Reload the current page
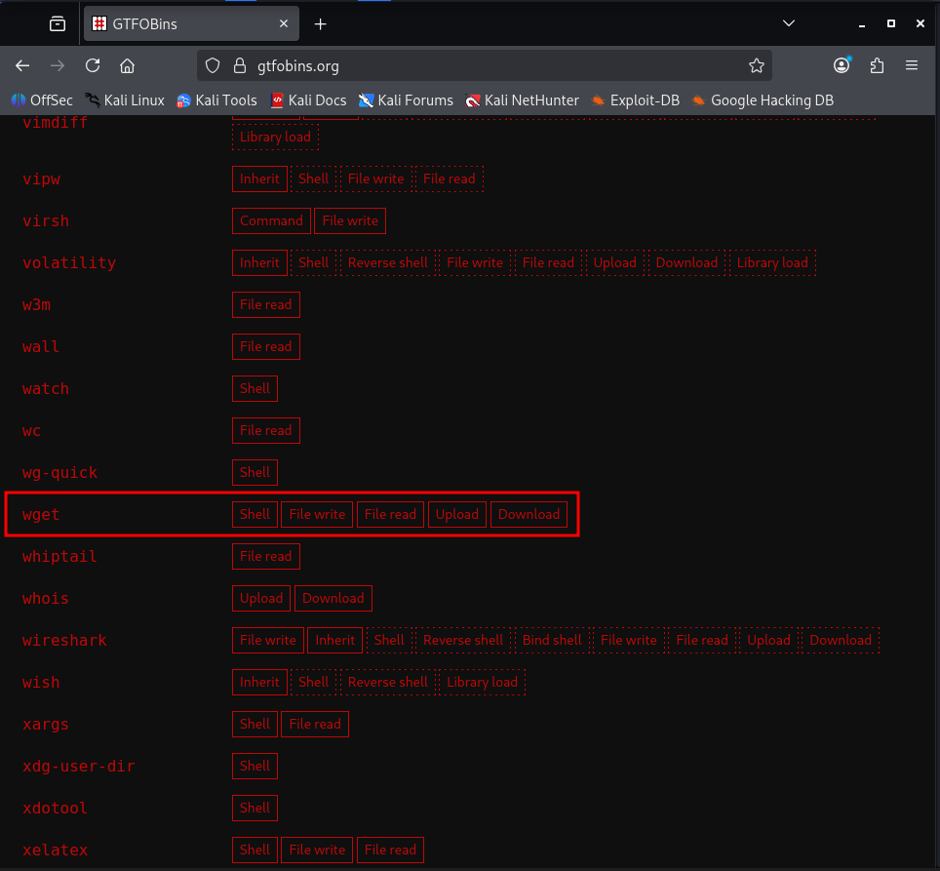The width and height of the screenshot is (940, 871). click(x=93, y=66)
